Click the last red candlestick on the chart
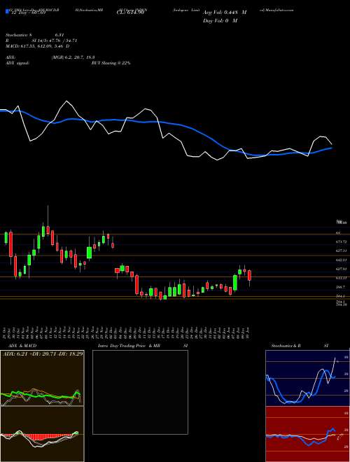 click(x=249, y=275)
